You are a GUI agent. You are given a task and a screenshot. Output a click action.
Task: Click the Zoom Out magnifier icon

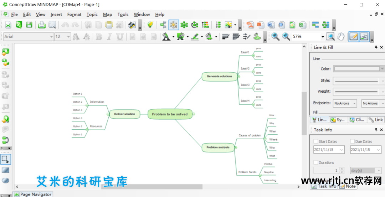[x=286, y=37]
